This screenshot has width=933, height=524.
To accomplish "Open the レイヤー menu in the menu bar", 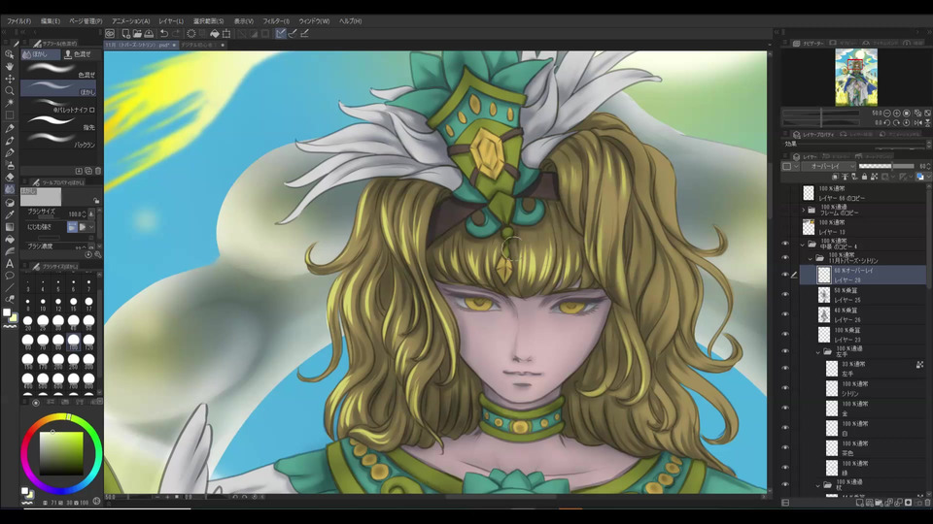I will pyautogui.click(x=171, y=20).
